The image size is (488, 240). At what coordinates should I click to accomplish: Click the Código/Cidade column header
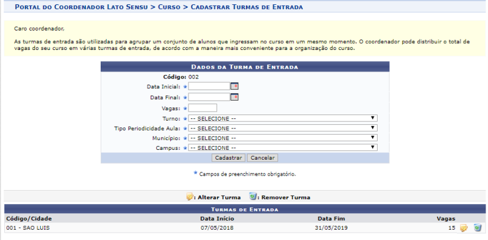tap(29, 219)
